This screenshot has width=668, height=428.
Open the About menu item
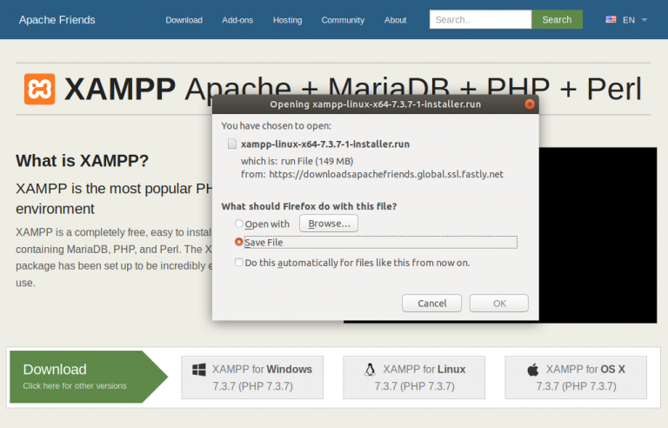[x=396, y=20]
